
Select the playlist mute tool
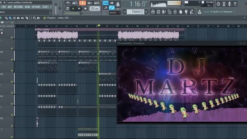tap(18, 18)
